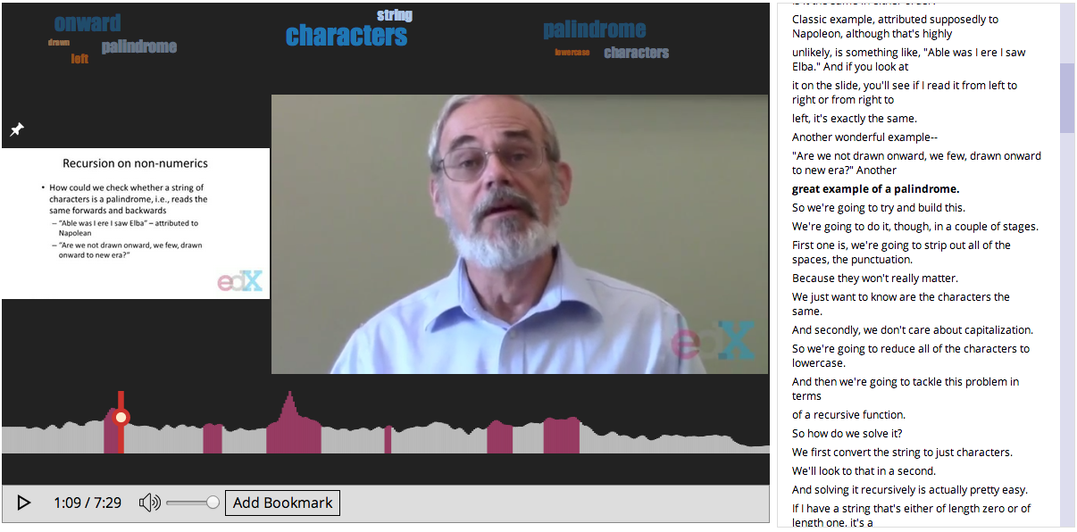The width and height of the screenshot is (1077, 532).
Task: Select 'string' in the word cloud
Action: click(395, 15)
